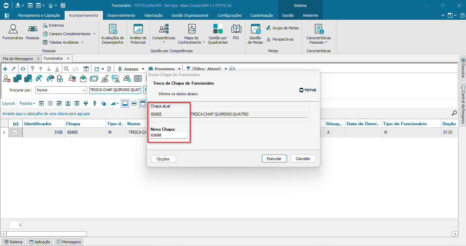The width and height of the screenshot is (466, 246).
Task: Click the open envelope icon
Action: [83, 79]
